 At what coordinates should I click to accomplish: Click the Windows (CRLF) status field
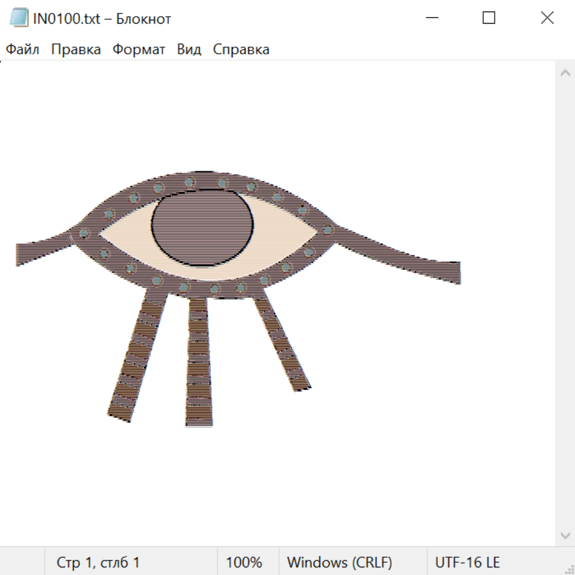[339, 563]
